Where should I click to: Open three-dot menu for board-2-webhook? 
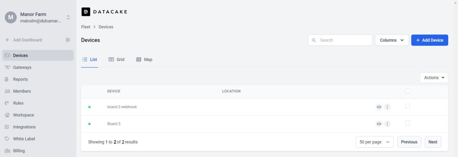click(387, 107)
